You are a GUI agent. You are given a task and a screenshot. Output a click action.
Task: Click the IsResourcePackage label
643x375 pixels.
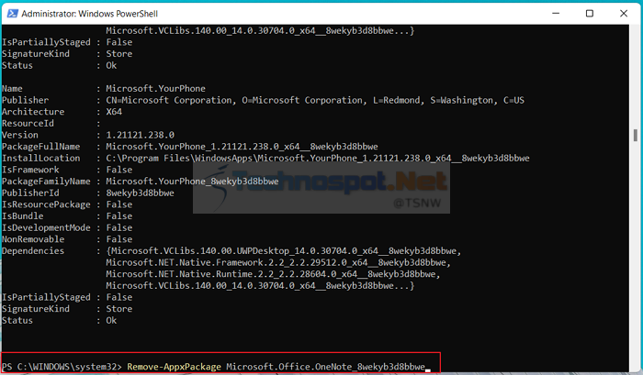point(46,204)
